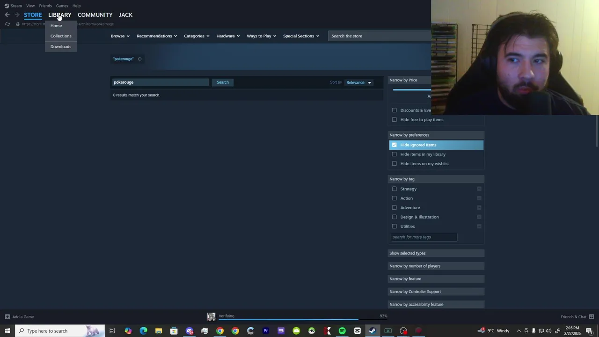The image size is (599, 337).
Task: Exclude the Strategy tag using minus icon
Action: 479,189
